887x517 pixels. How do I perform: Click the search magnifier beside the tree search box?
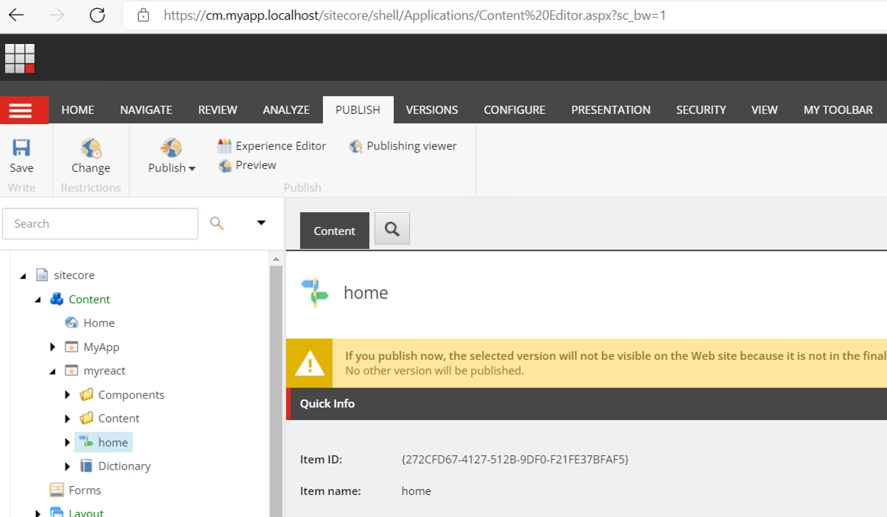[x=217, y=223]
